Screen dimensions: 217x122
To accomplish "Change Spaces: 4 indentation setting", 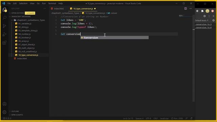I will tap(139, 118).
